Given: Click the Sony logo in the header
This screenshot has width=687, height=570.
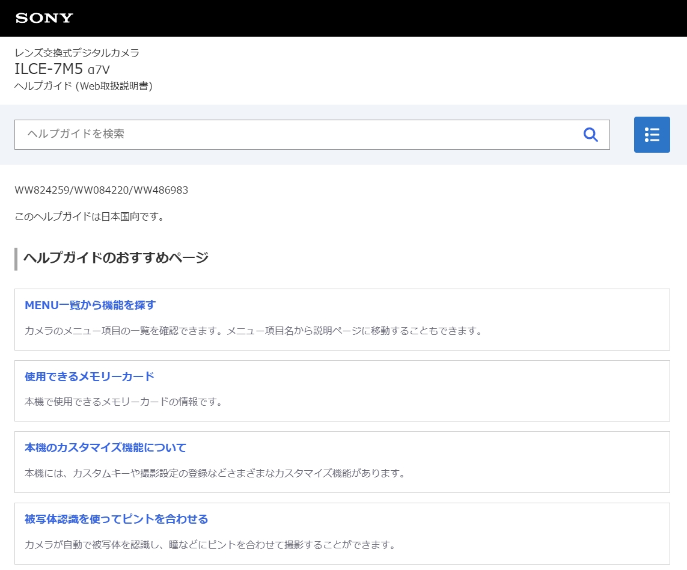Looking at the screenshot, I should tap(44, 18).
